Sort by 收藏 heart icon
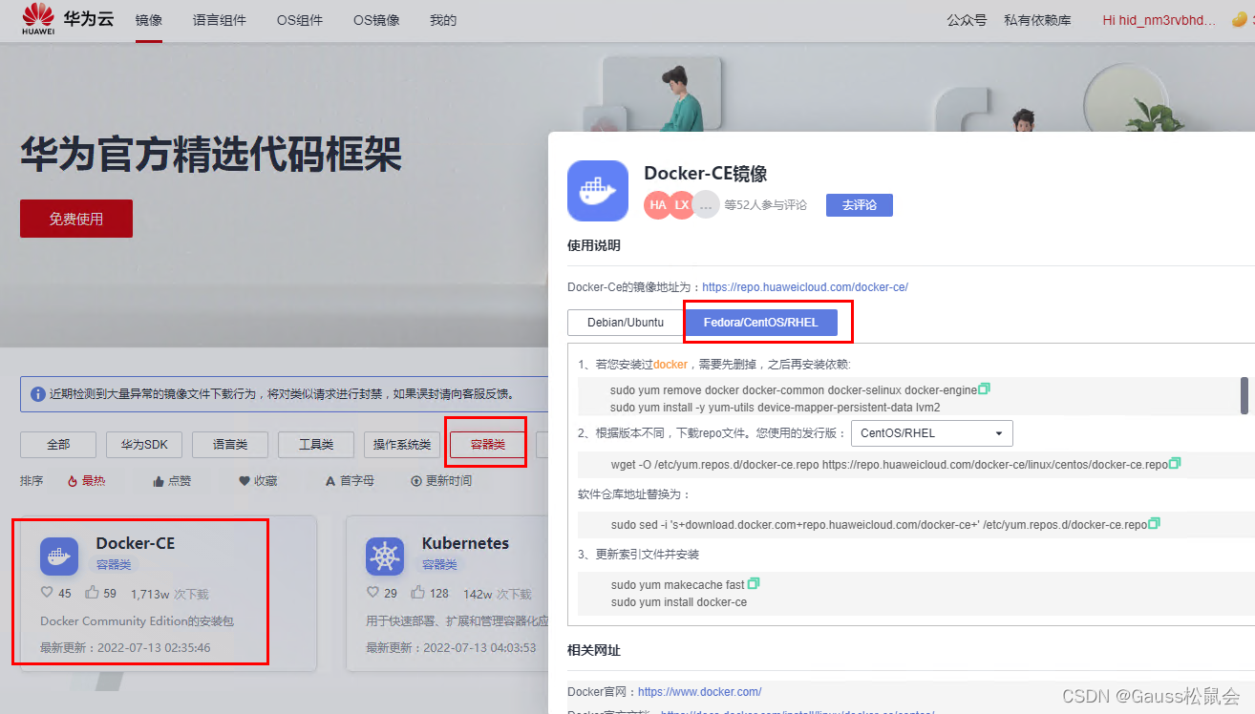This screenshot has height=714, width=1255. (x=245, y=481)
